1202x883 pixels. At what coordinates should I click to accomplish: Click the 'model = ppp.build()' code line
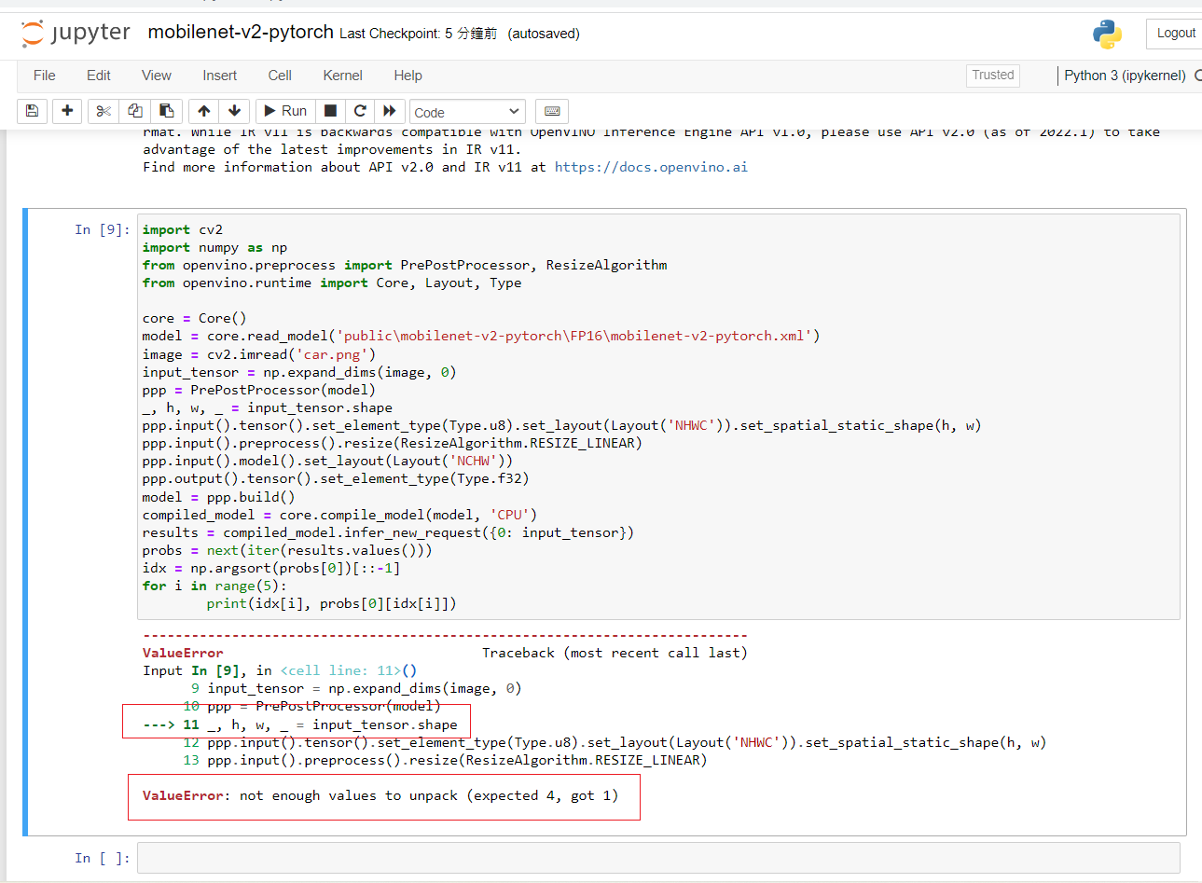tap(219, 497)
